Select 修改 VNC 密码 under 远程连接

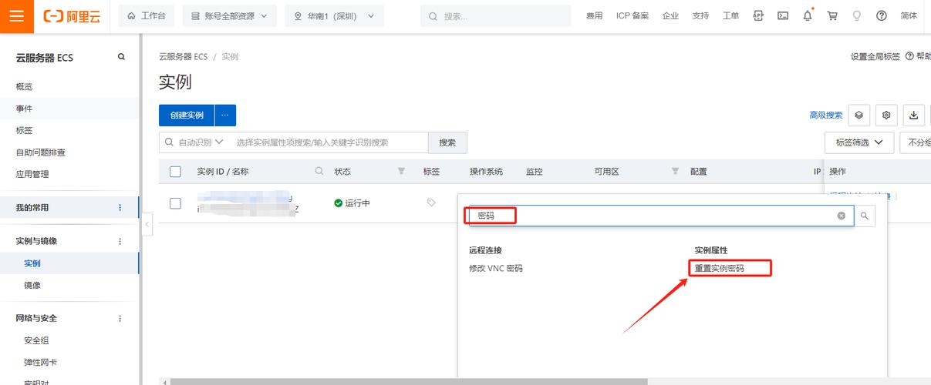[495, 268]
